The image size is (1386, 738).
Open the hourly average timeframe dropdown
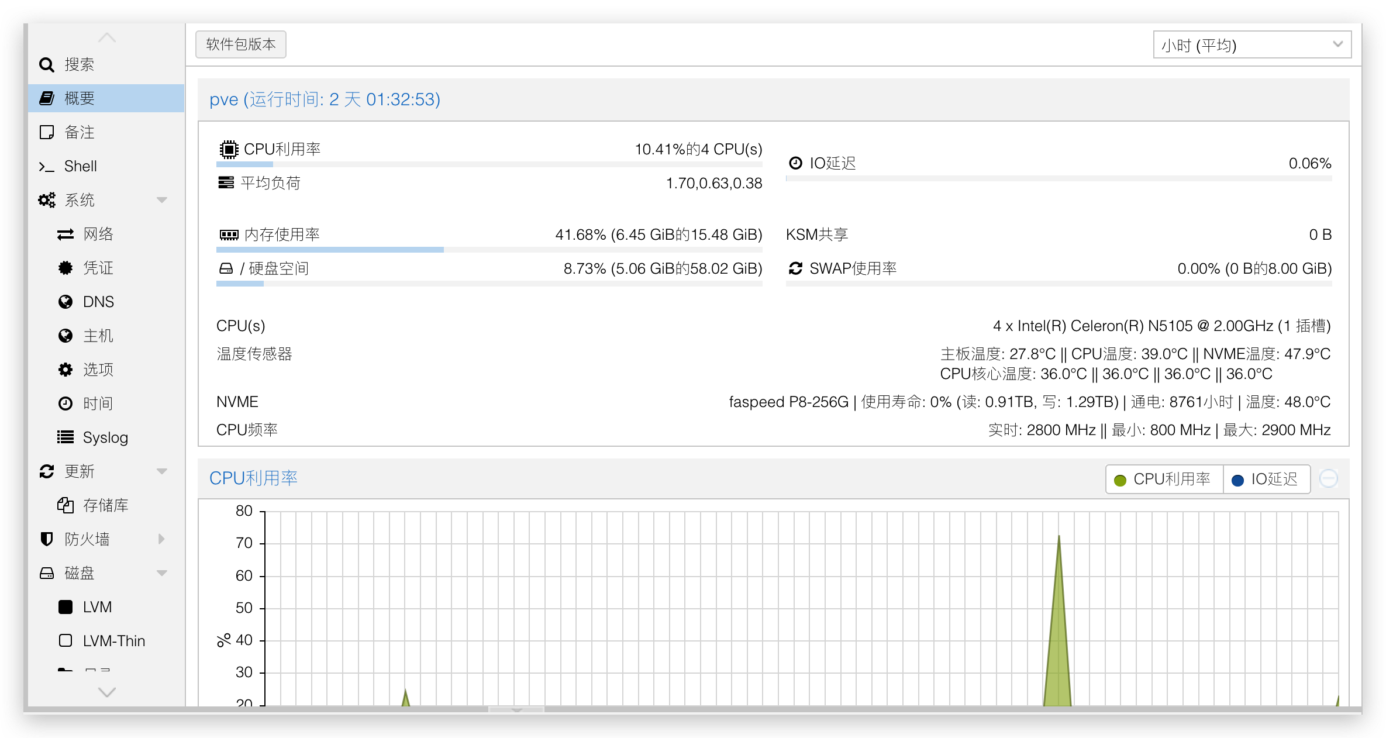(1251, 45)
